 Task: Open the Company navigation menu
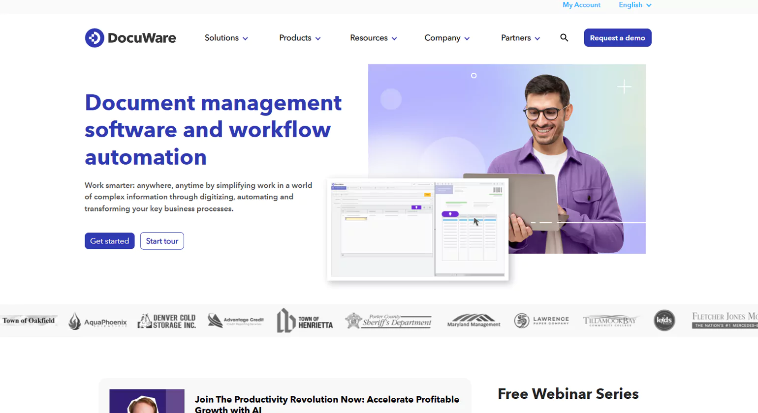[x=446, y=37]
